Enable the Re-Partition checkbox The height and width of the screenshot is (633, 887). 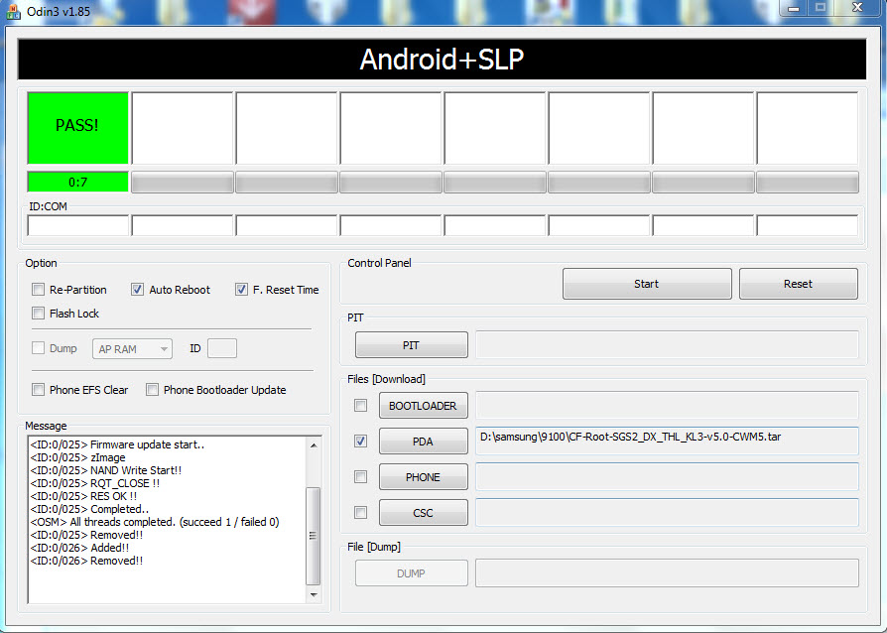[x=39, y=290]
